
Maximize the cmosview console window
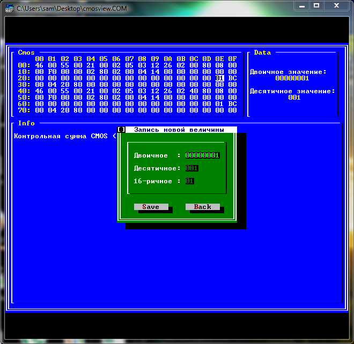coord(316,5)
